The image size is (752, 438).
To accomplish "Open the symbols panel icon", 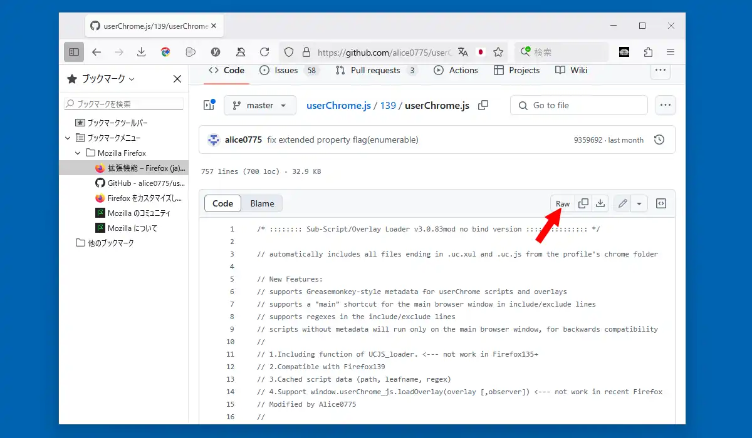I will [x=661, y=203].
